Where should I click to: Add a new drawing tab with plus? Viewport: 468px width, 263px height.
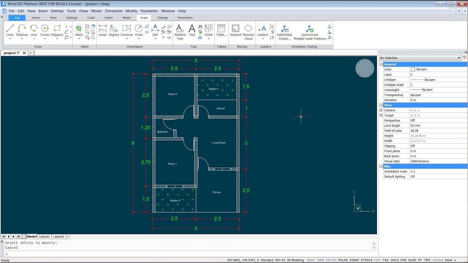tap(30, 53)
